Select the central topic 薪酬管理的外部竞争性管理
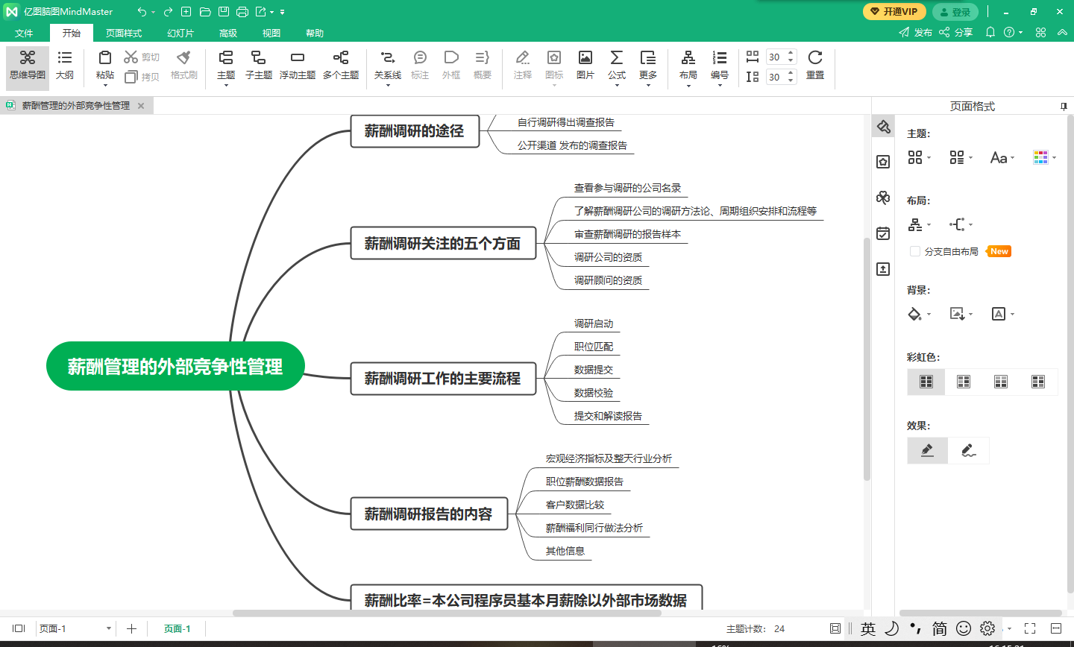The height and width of the screenshot is (647, 1074). click(175, 366)
